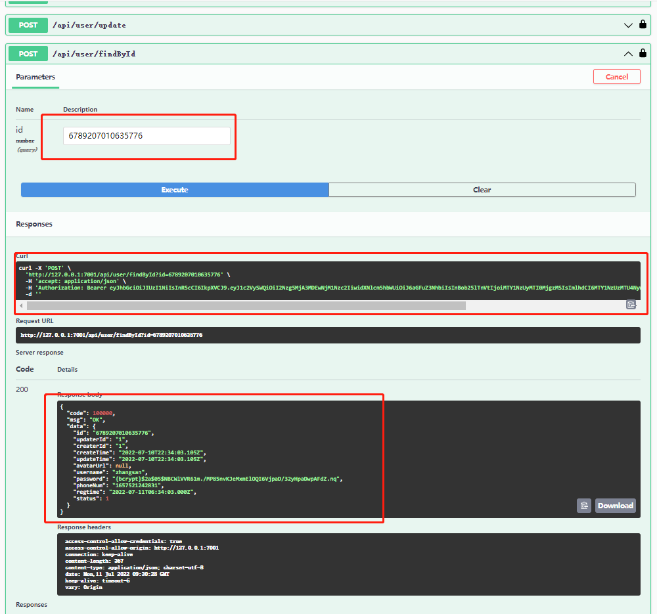
Task: Click the "regtime" line in response body
Action: coord(135,492)
